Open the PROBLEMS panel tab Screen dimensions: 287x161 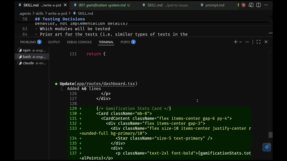pyautogui.click(x=30, y=42)
